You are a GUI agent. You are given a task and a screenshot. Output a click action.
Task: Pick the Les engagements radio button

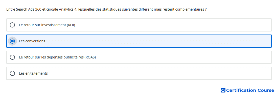(12, 73)
